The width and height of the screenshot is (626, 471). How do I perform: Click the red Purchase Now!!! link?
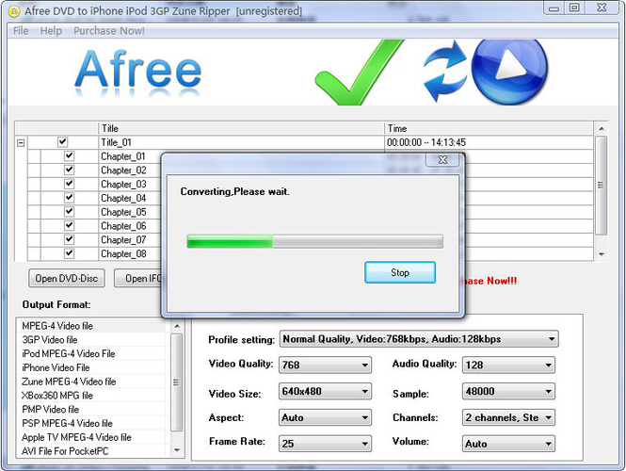(x=491, y=281)
